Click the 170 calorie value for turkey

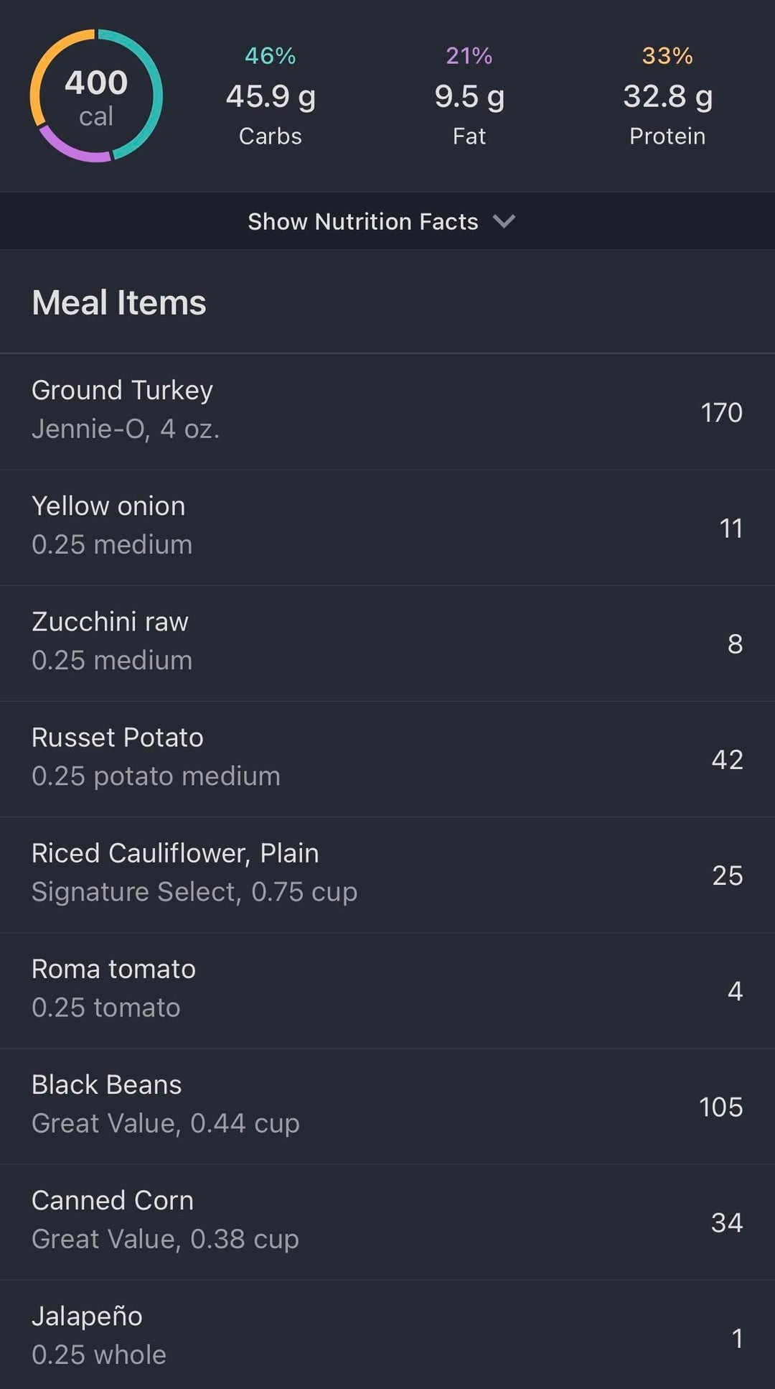pos(721,412)
